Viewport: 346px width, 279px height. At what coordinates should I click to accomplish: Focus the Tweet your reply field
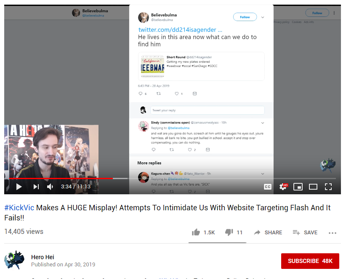tap(208, 110)
